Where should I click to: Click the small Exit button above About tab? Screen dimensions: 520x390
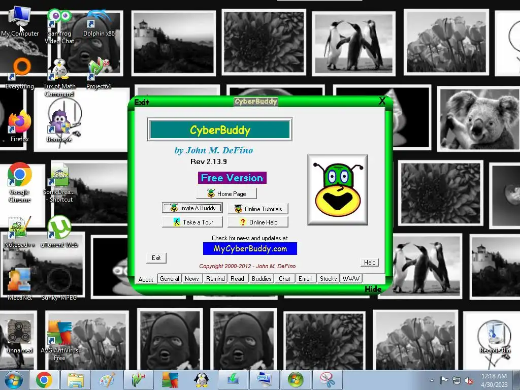point(156,258)
